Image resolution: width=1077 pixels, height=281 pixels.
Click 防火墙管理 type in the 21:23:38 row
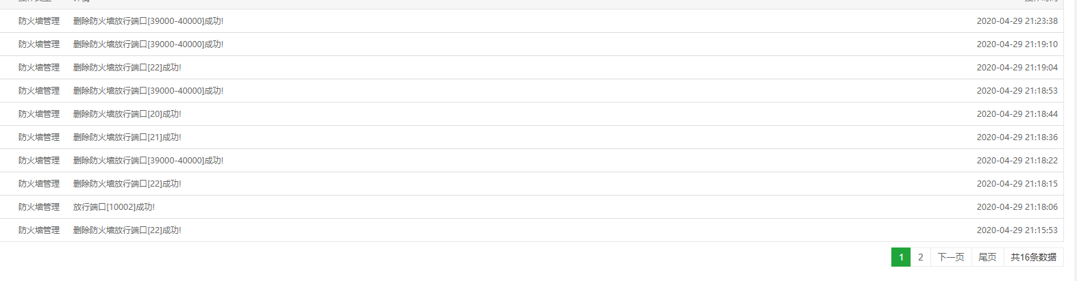click(39, 21)
